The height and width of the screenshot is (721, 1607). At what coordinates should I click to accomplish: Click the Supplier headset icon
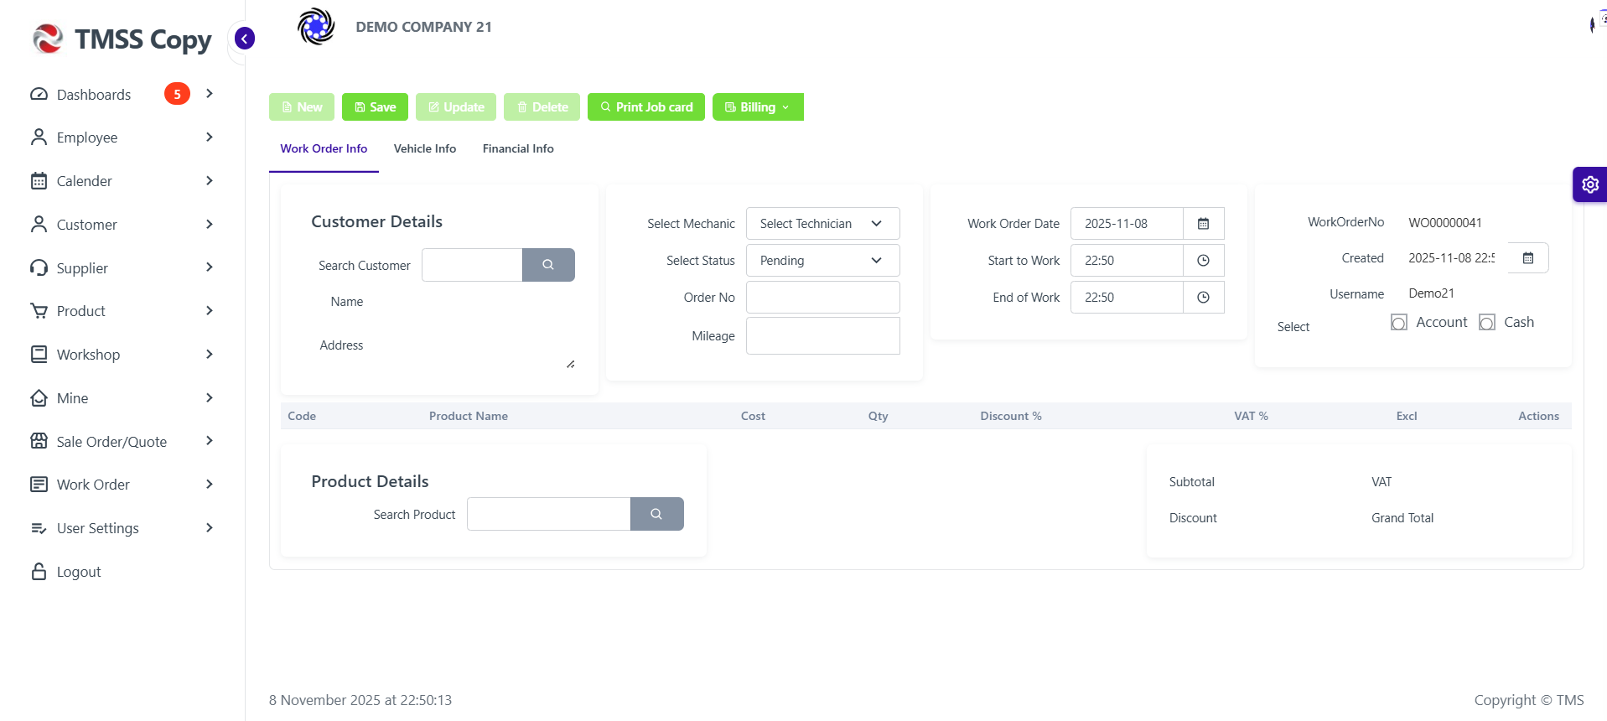pos(39,267)
